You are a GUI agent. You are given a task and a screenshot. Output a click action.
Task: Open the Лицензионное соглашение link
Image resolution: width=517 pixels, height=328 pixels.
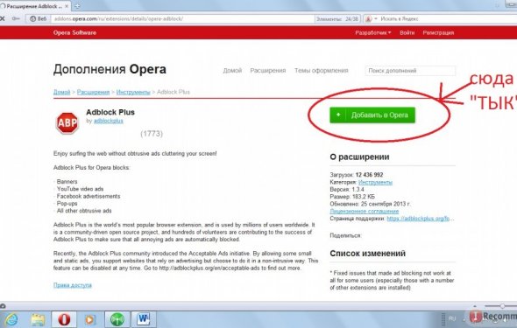364,211
